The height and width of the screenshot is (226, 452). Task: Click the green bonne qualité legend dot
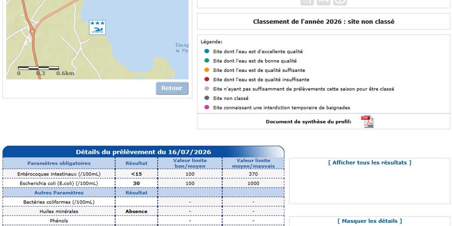coord(207,60)
